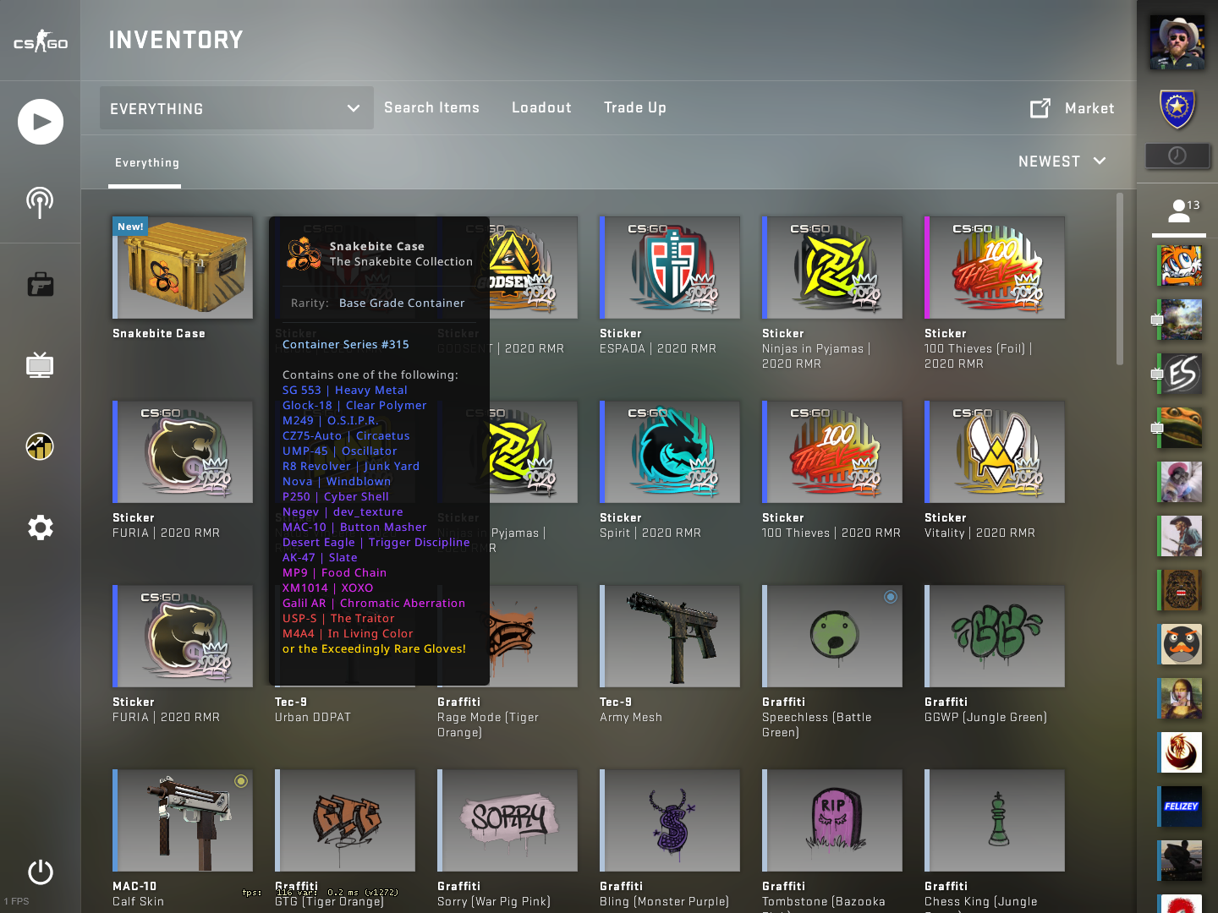
Task: Select the frog friend avatar
Action: [1180, 428]
